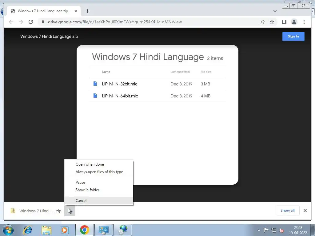Choose Always open files of this type

(99, 172)
